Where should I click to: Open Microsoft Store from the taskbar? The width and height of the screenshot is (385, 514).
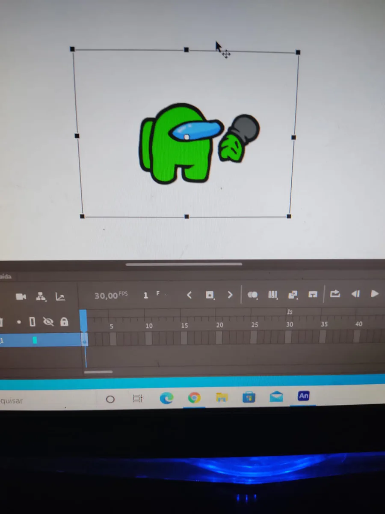pyautogui.click(x=249, y=397)
